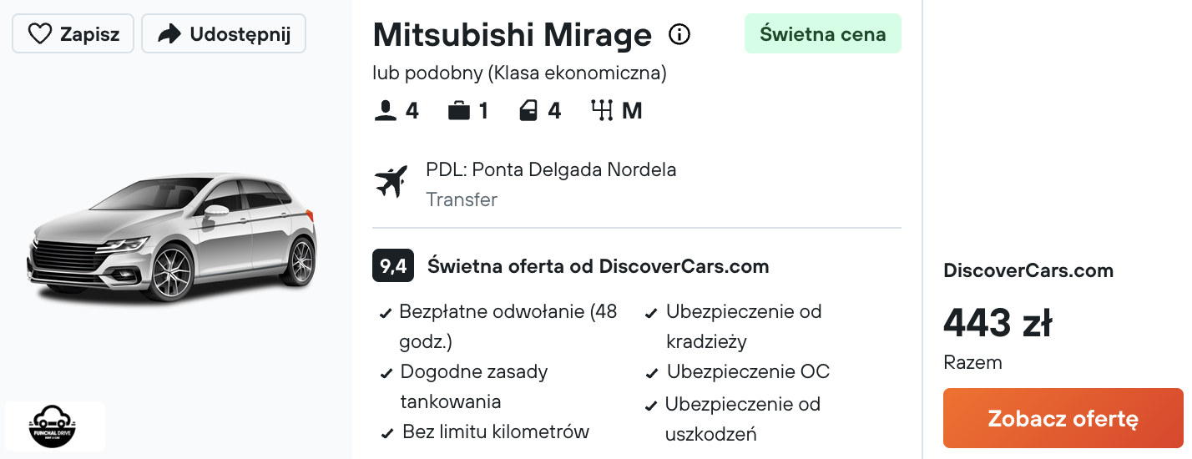The image size is (1192, 459).
Task: Click the passenger seats icon
Action: coord(386,111)
